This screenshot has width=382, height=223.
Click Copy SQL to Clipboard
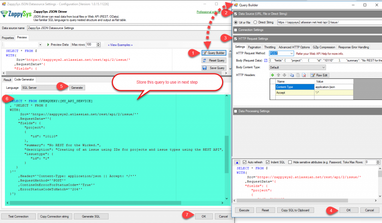tap(295, 210)
